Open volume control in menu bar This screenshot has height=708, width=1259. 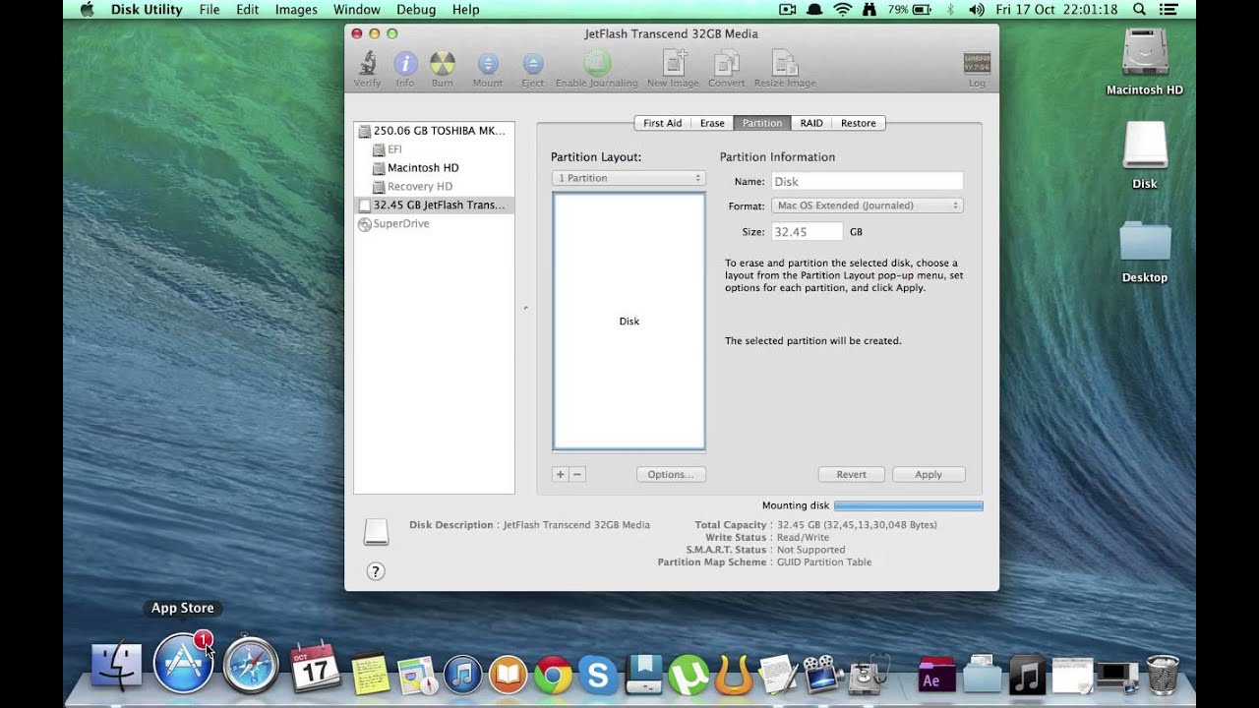point(977,9)
